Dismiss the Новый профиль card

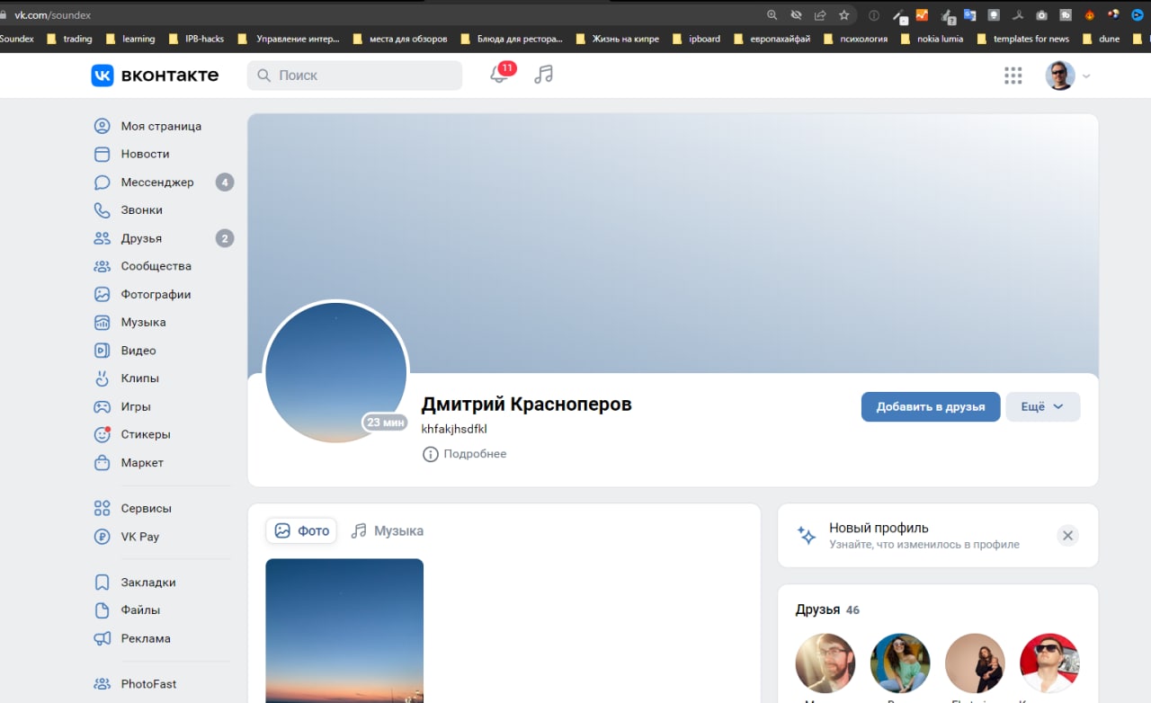1067,536
